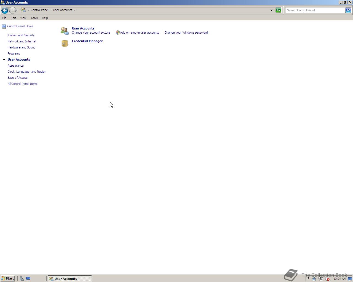Click the Show desktop tray icon

(350, 279)
